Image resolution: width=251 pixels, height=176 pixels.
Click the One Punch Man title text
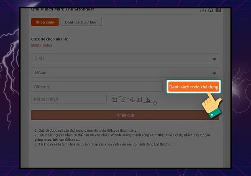click(63, 10)
